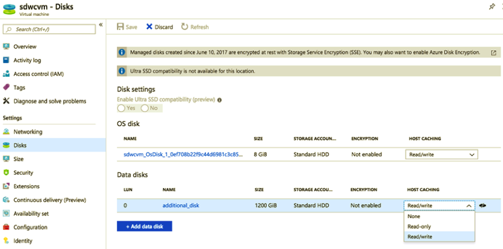This screenshot has width=503, height=249.
Task: Click info icon beside Ultra SSD compatibility label
Action: (220, 100)
